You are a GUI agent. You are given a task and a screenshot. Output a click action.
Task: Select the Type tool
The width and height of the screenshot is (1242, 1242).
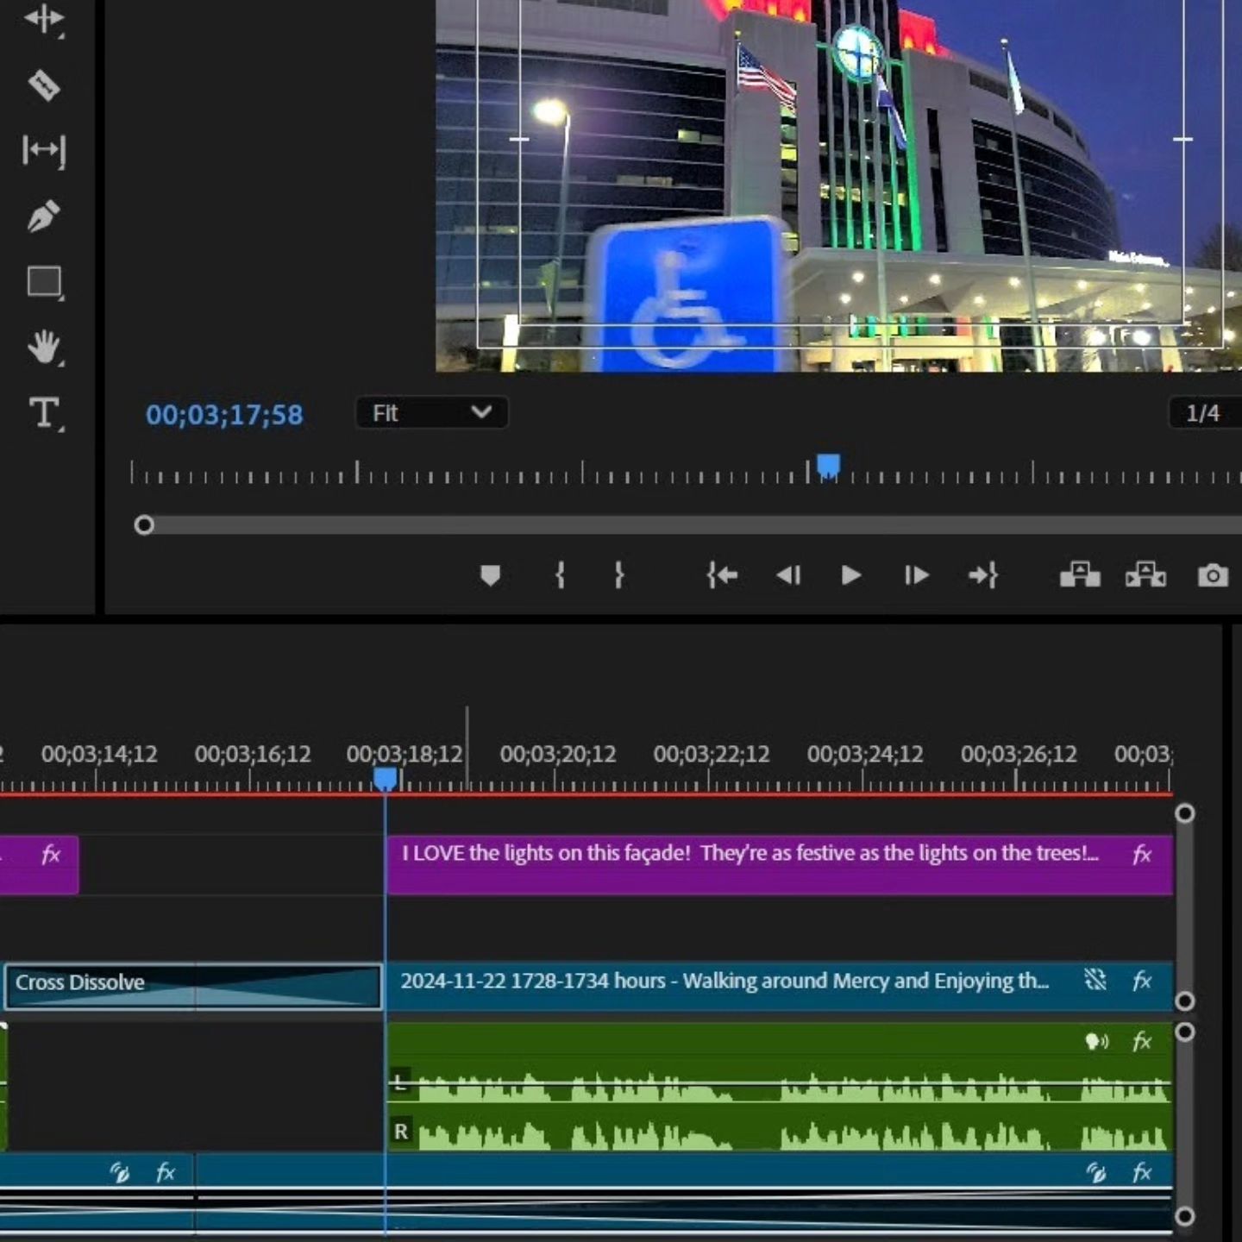click(45, 413)
